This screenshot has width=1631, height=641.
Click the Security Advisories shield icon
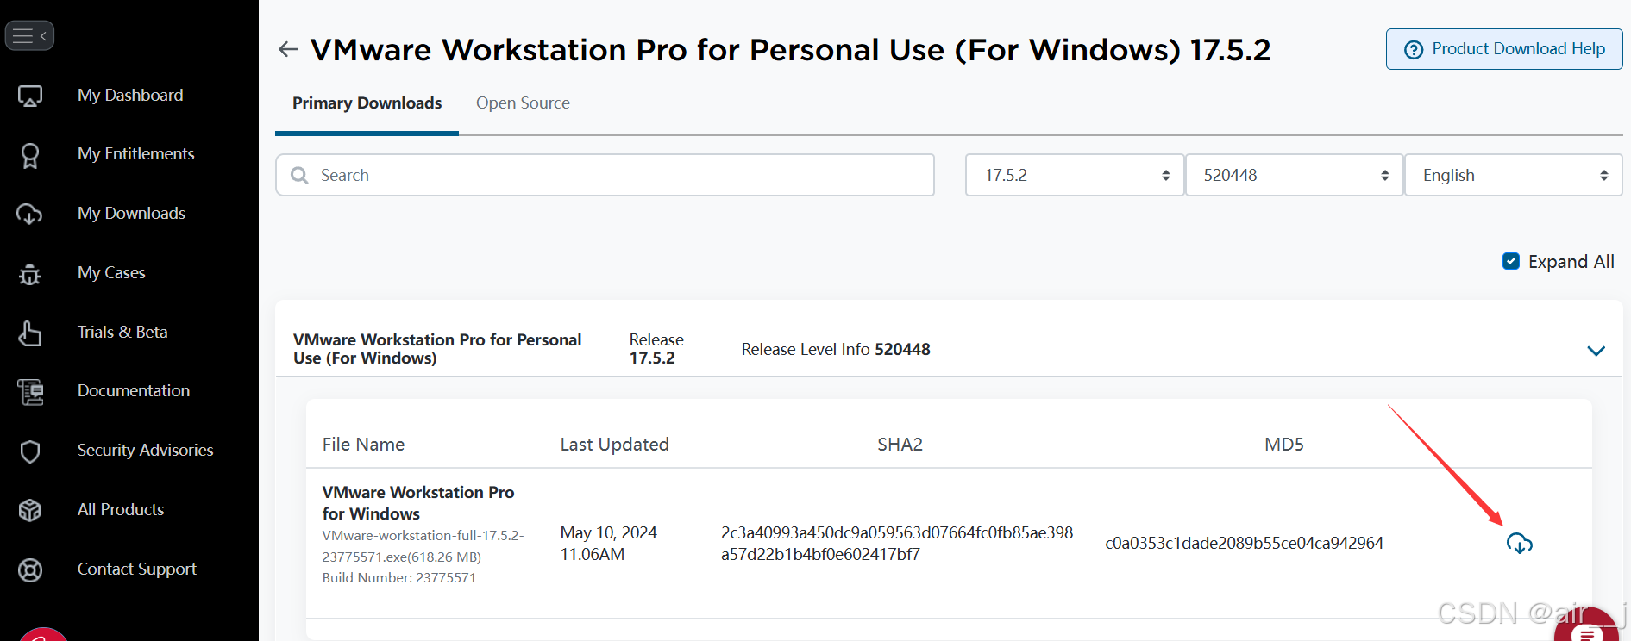(30, 451)
